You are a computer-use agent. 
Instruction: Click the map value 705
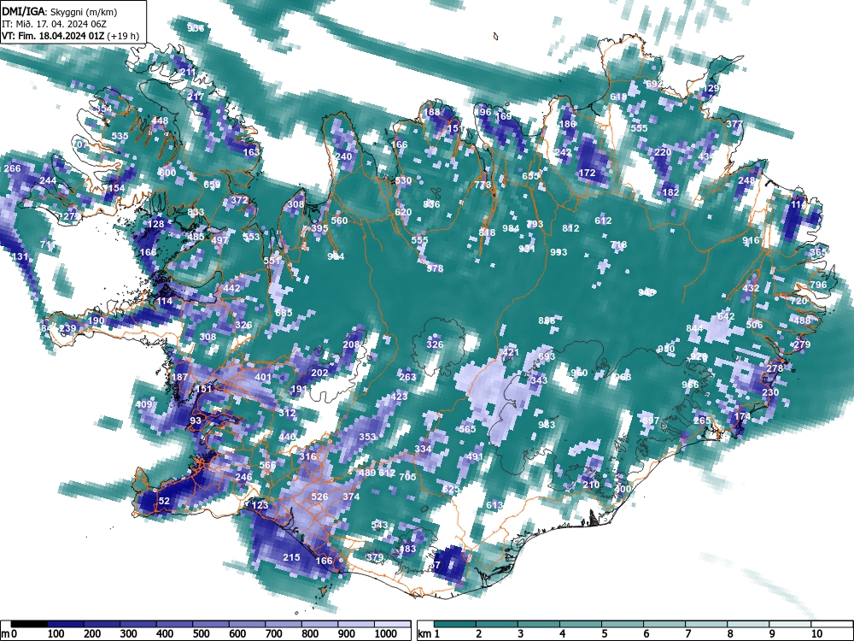(407, 476)
